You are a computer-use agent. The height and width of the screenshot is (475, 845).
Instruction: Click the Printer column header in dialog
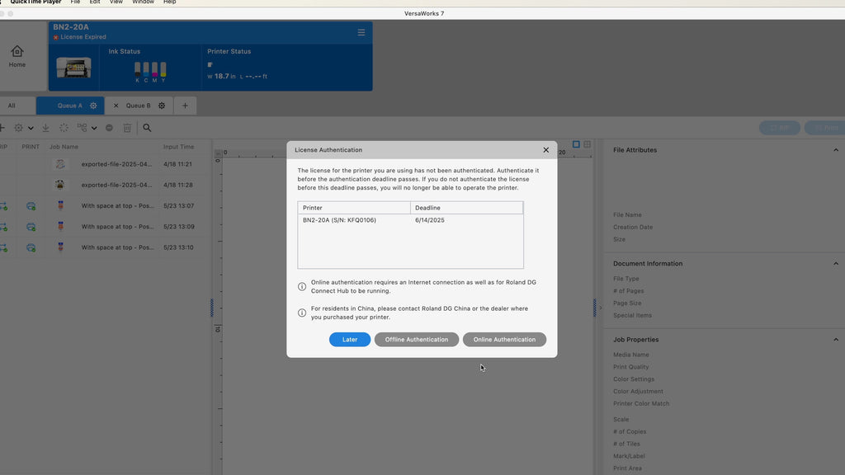[354, 208]
